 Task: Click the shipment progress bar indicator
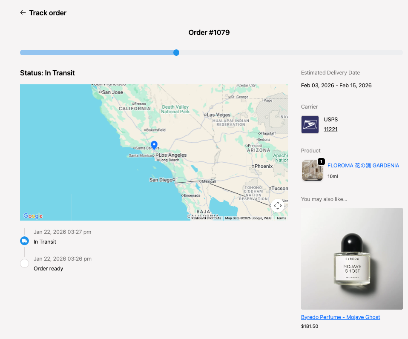click(176, 52)
